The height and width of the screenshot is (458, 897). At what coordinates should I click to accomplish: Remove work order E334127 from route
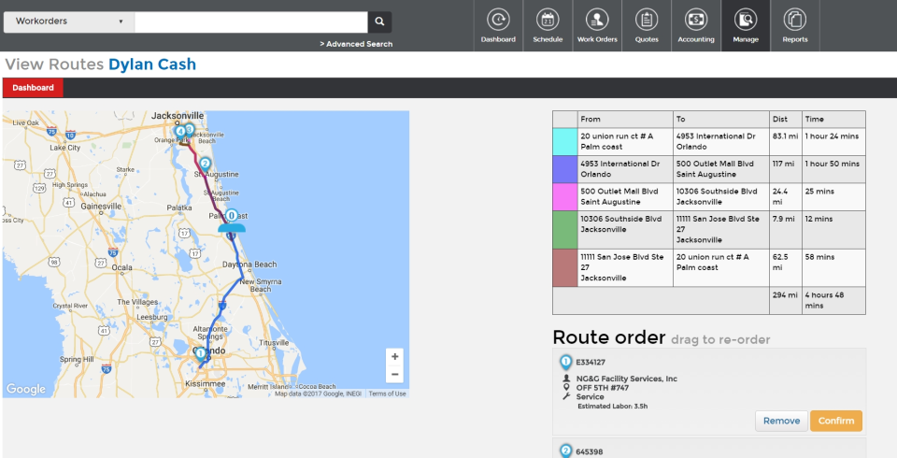click(x=781, y=421)
